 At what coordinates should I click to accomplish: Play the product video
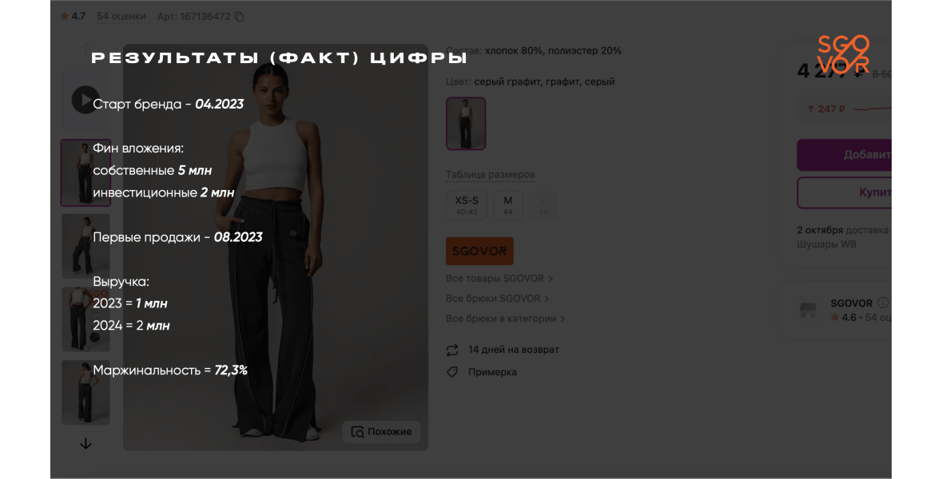85,100
